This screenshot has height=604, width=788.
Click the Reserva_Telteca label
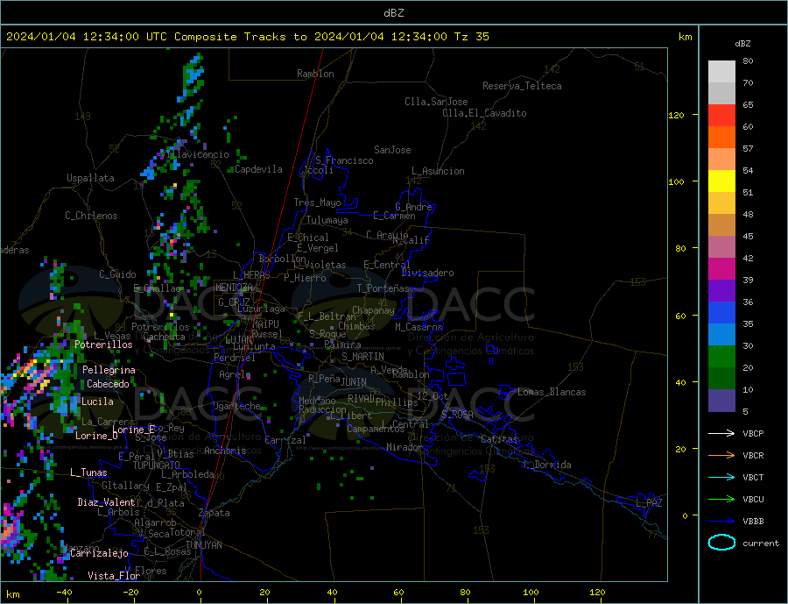coord(522,86)
